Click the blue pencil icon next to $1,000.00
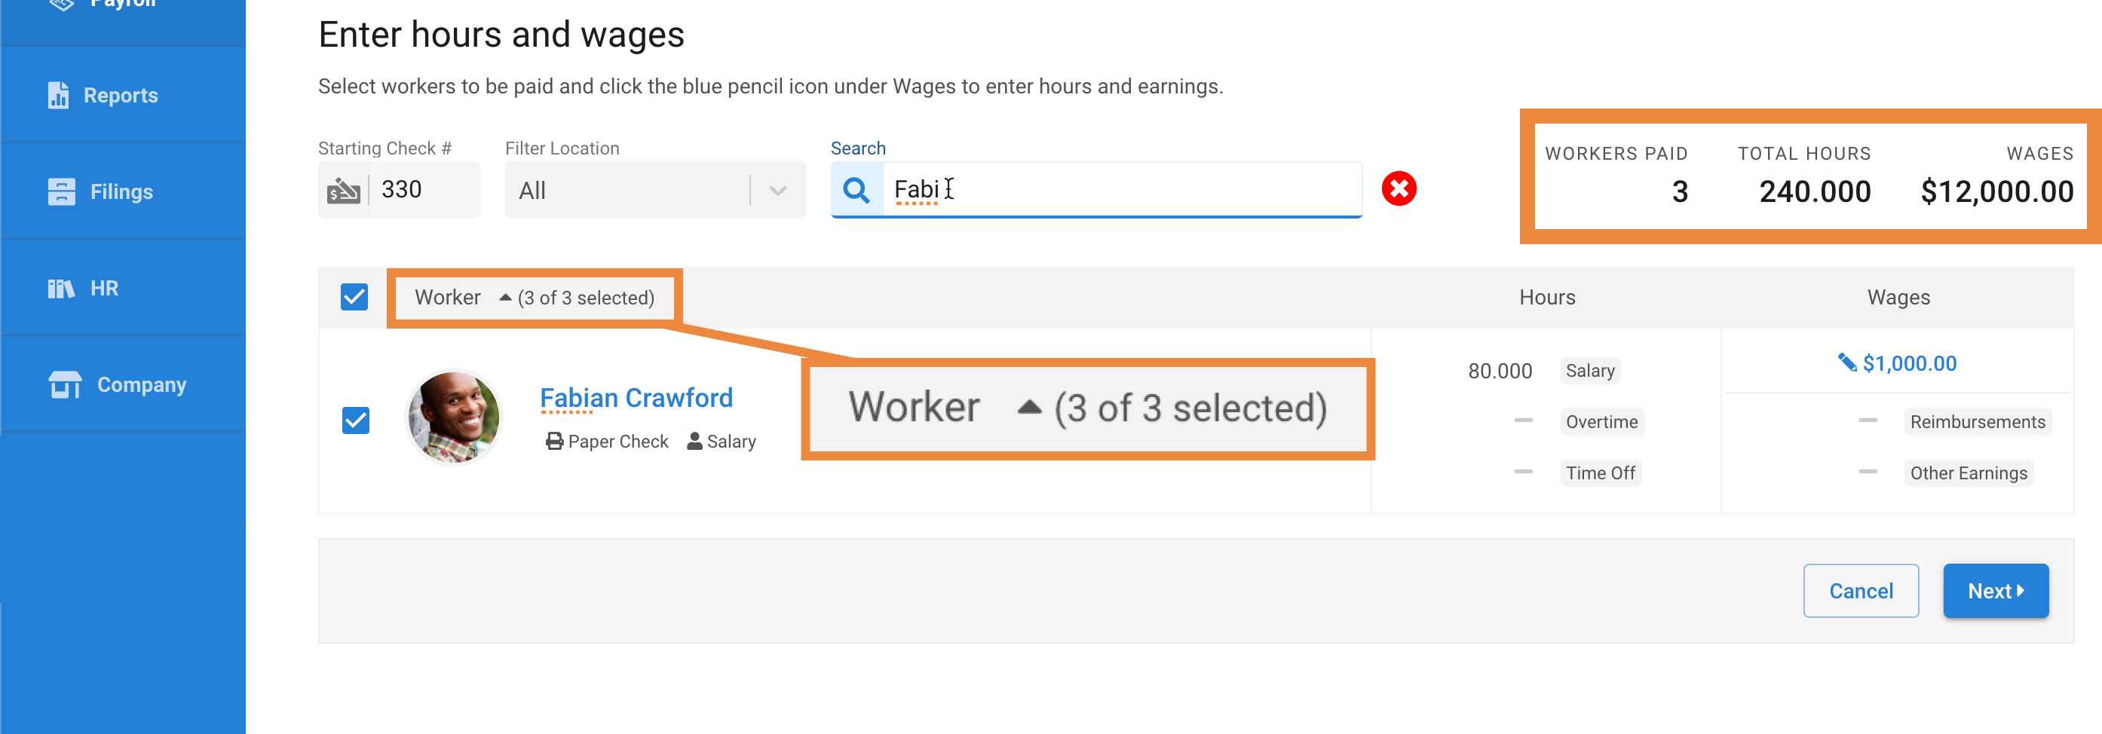2102x734 pixels. click(1846, 362)
